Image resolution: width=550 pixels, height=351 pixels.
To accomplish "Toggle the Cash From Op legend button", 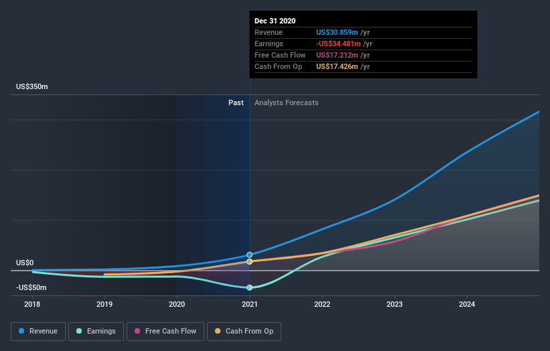I will click(244, 332).
